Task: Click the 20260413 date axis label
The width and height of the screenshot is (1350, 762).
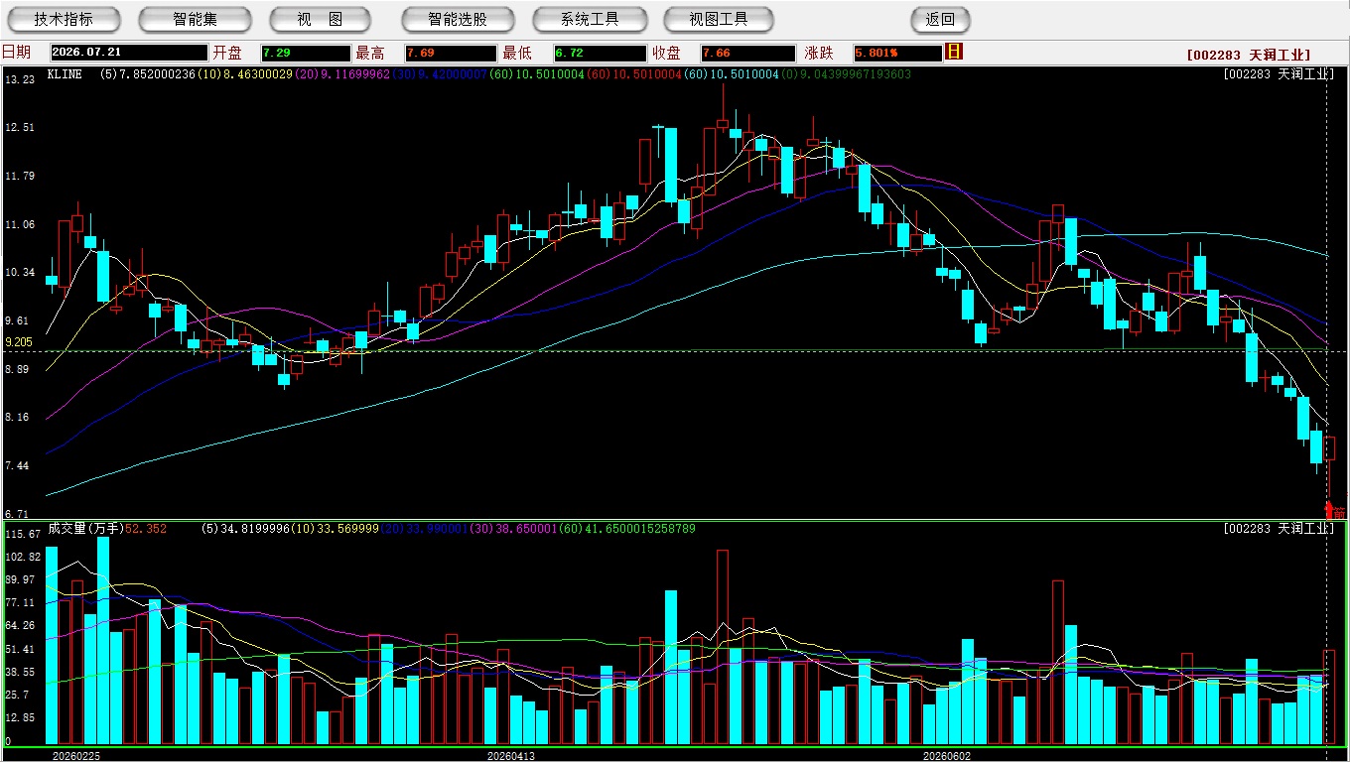Action: point(511,756)
